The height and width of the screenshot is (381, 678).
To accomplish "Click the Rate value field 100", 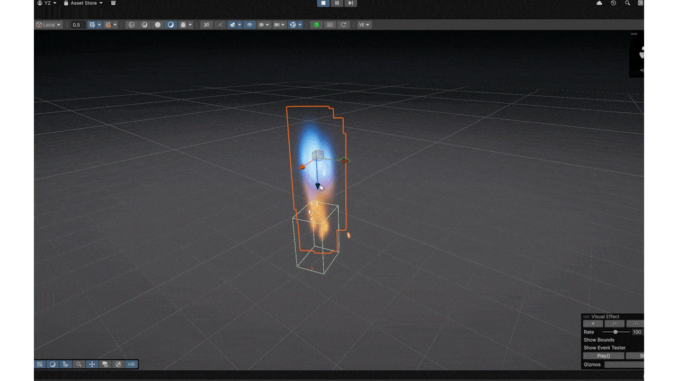I will tap(637, 332).
